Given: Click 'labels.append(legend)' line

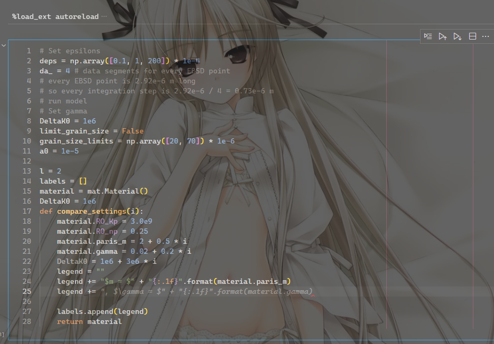Looking at the screenshot, I should coord(102,312).
